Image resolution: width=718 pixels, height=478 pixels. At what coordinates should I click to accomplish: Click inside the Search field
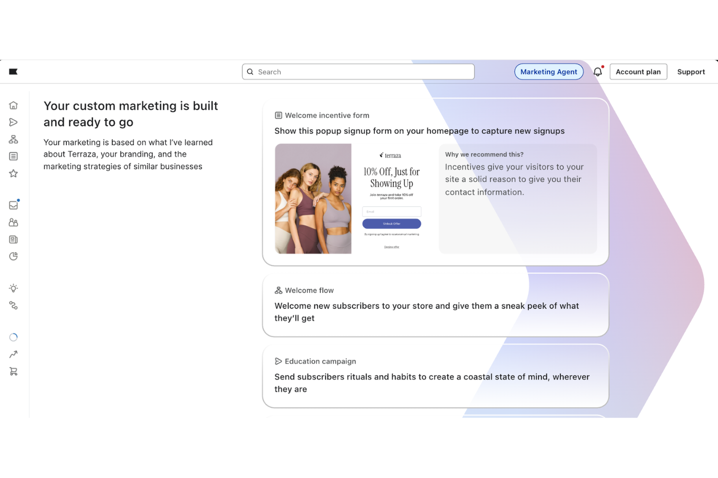[x=358, y=71]
